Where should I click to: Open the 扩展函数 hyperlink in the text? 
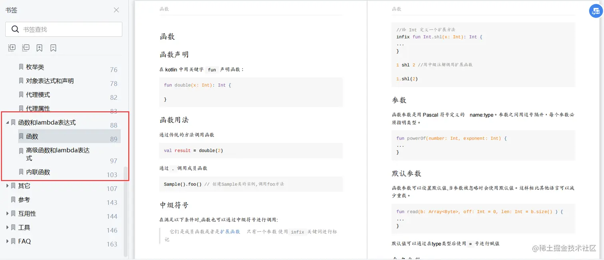click(230, 231)
